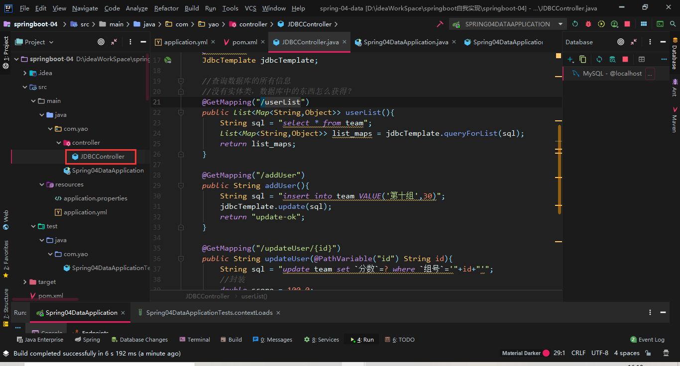Run with coverage using the yellow play icon

(601, 24)
